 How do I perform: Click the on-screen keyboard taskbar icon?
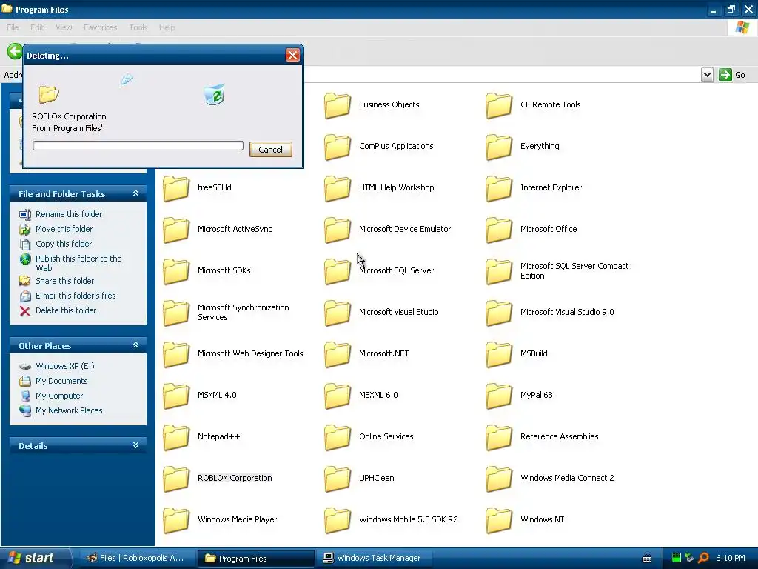[x=647, y=559]
